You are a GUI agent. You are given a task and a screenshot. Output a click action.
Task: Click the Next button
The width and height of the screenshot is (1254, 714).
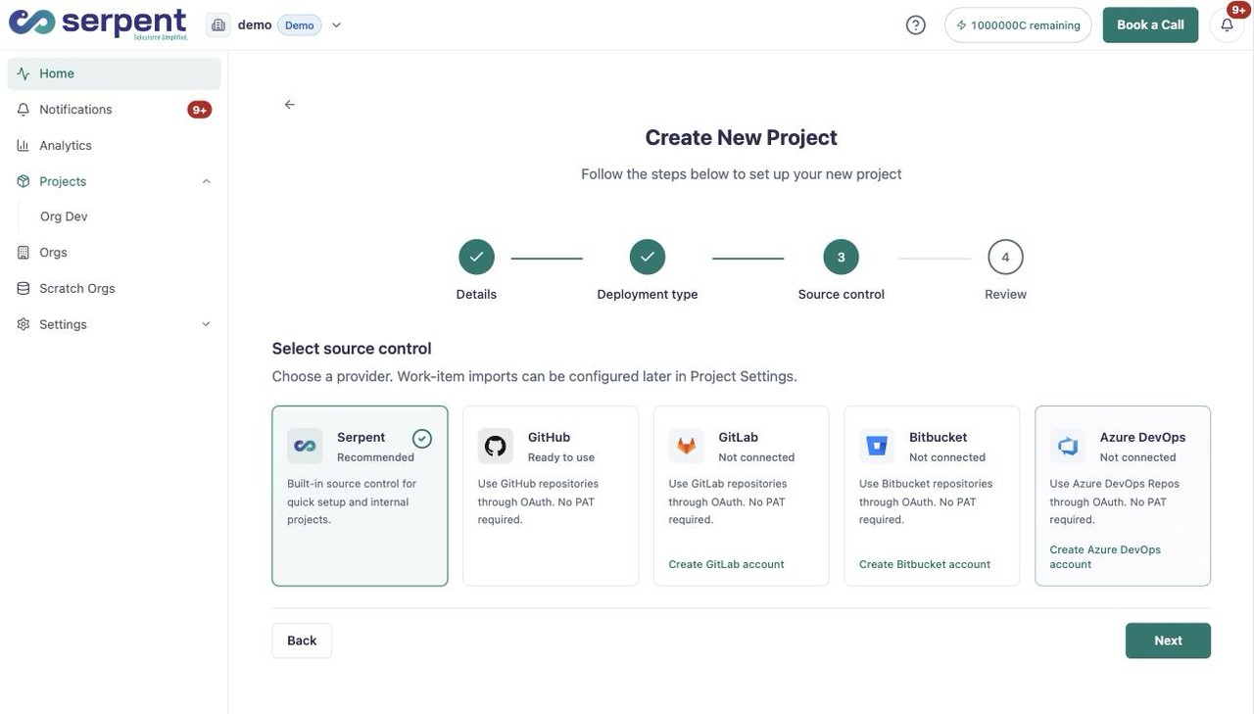pos(1168,641)
